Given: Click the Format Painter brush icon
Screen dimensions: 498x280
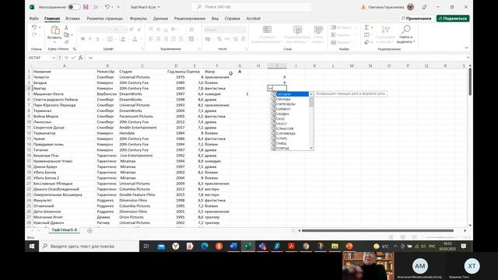Looking at the screenshot, I should (x=66, y=41).
